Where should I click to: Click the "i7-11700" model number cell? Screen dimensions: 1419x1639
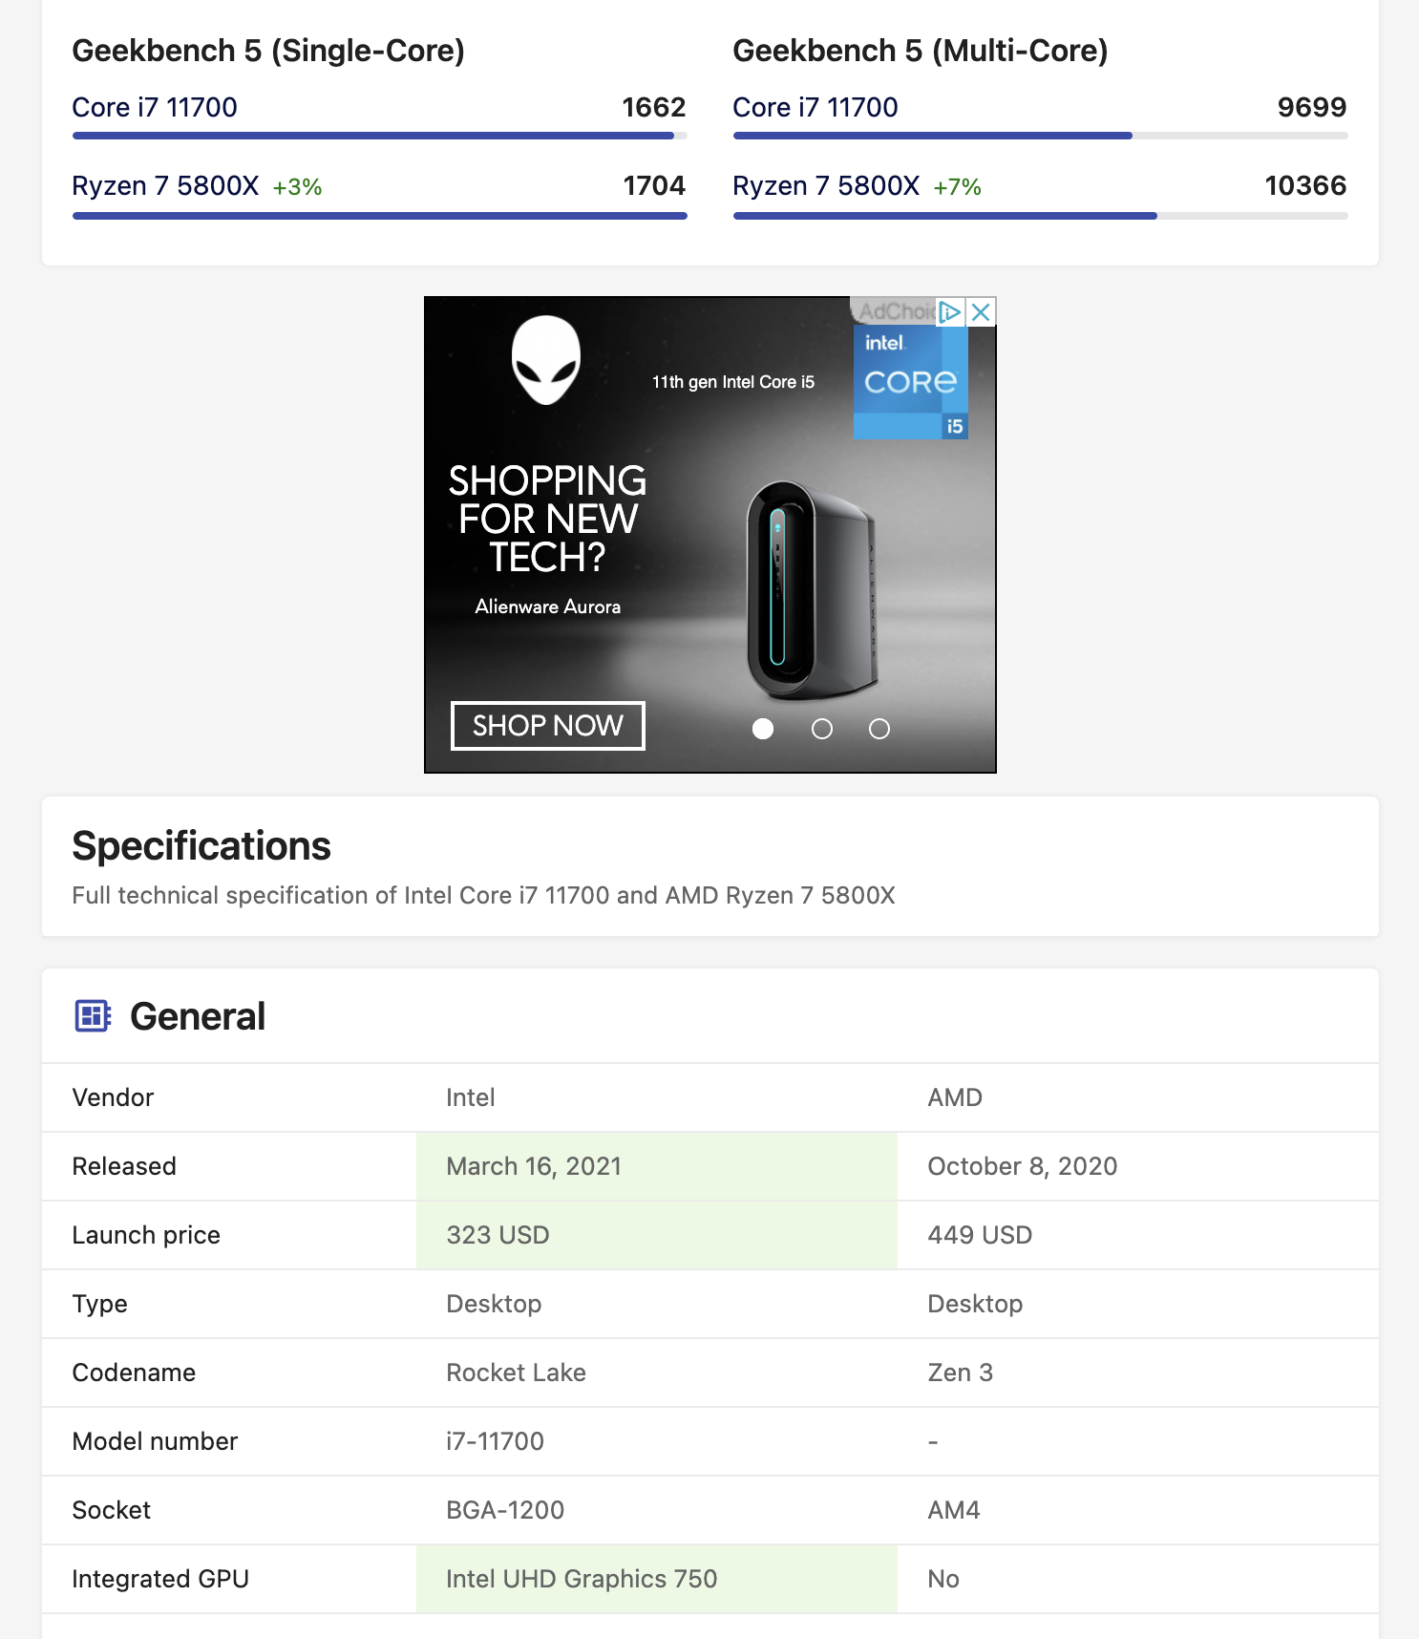[657, 1441]
